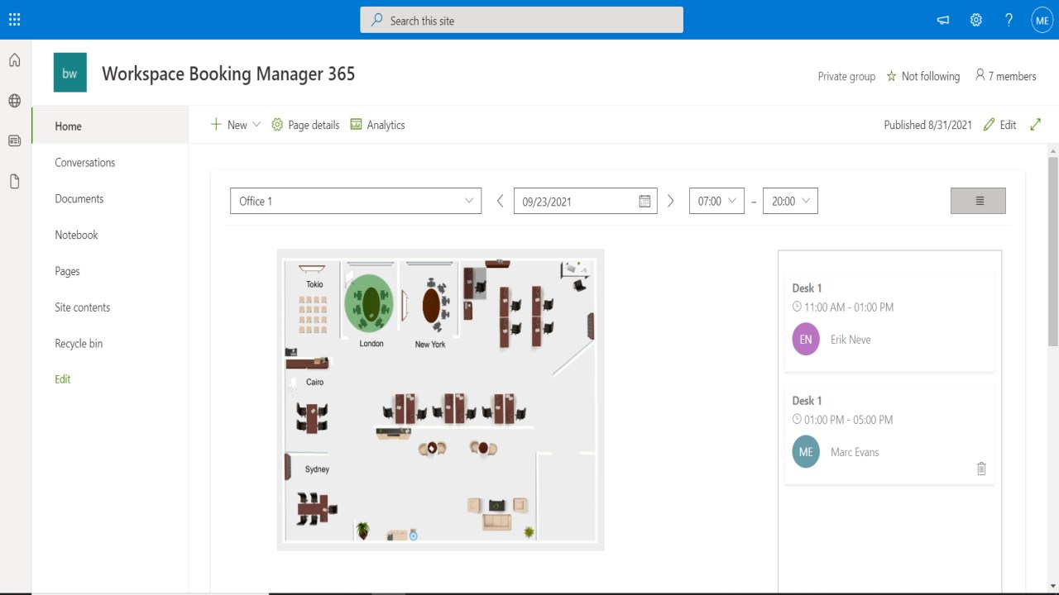The height and width of the screenshot is (595, 1059).
Task: Go to previous day with left arrow
Action: (500, 201)
